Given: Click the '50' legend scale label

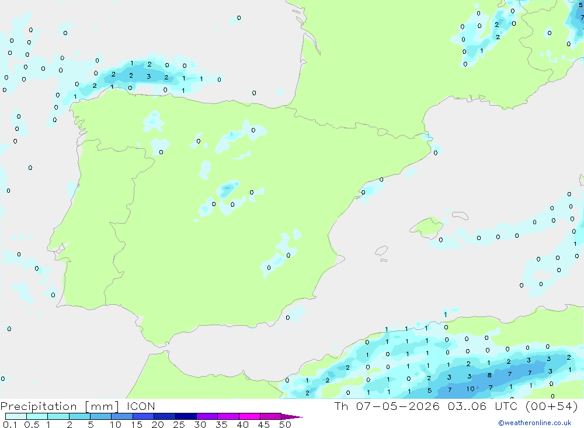Looking at the screenshot, I should pyautogui.click(x=285, y=424).
